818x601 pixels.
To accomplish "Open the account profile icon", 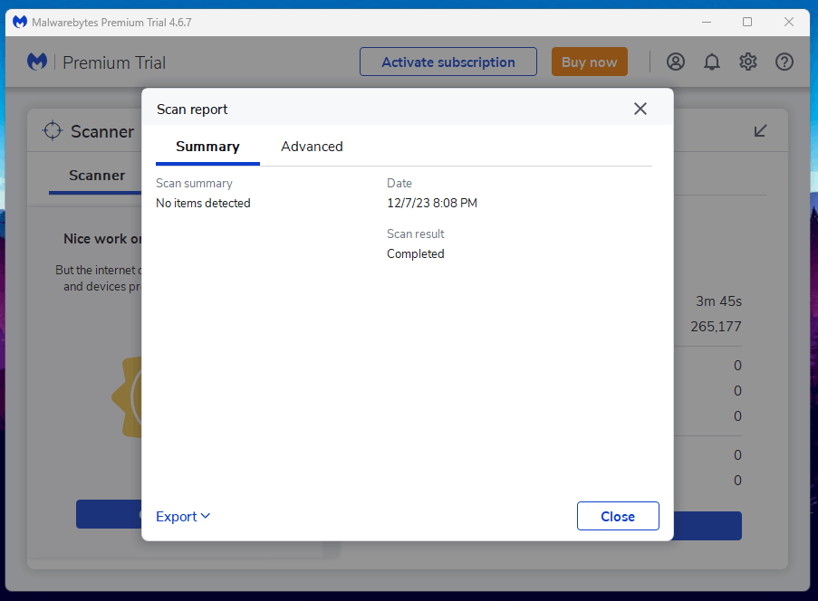I will (x=676, y=62).
